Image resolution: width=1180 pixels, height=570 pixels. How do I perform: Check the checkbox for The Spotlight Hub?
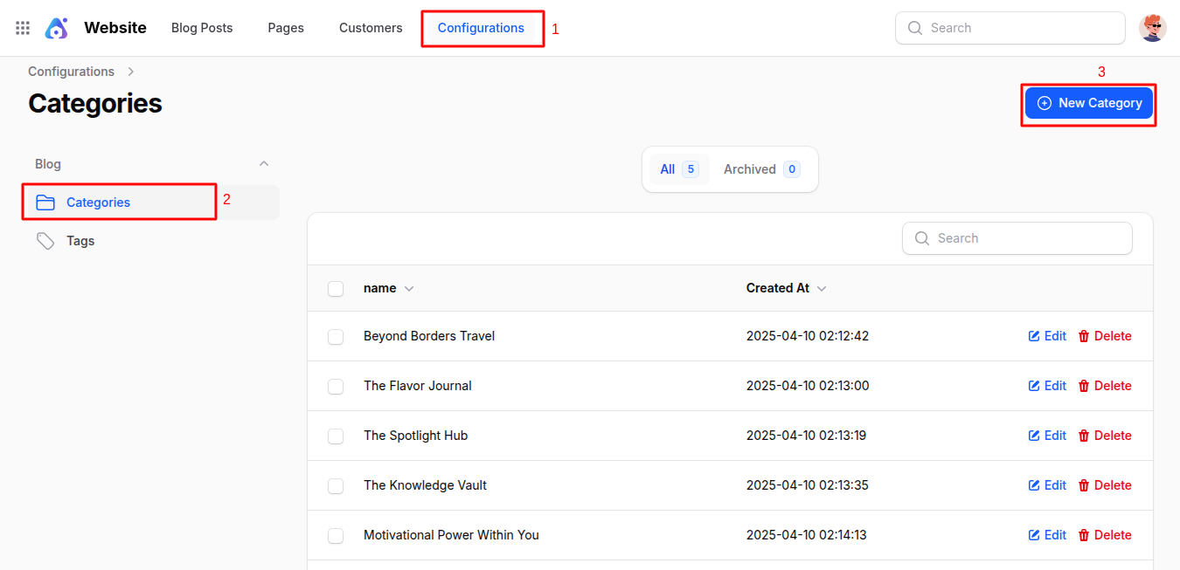336,436
